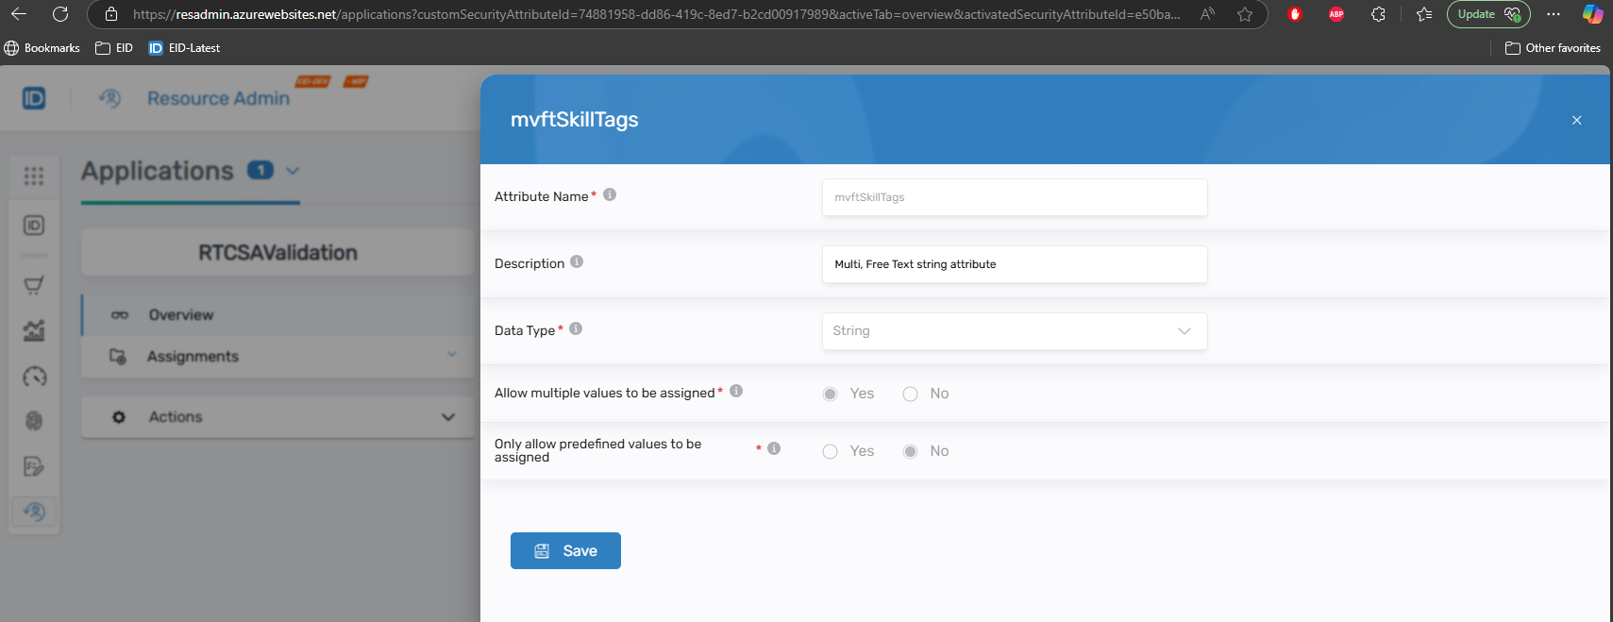Image resolution: width=1613 pixels, height=622 pixels.
Task: Reload the page with browser refresh icon
Action: click(60, 14)
